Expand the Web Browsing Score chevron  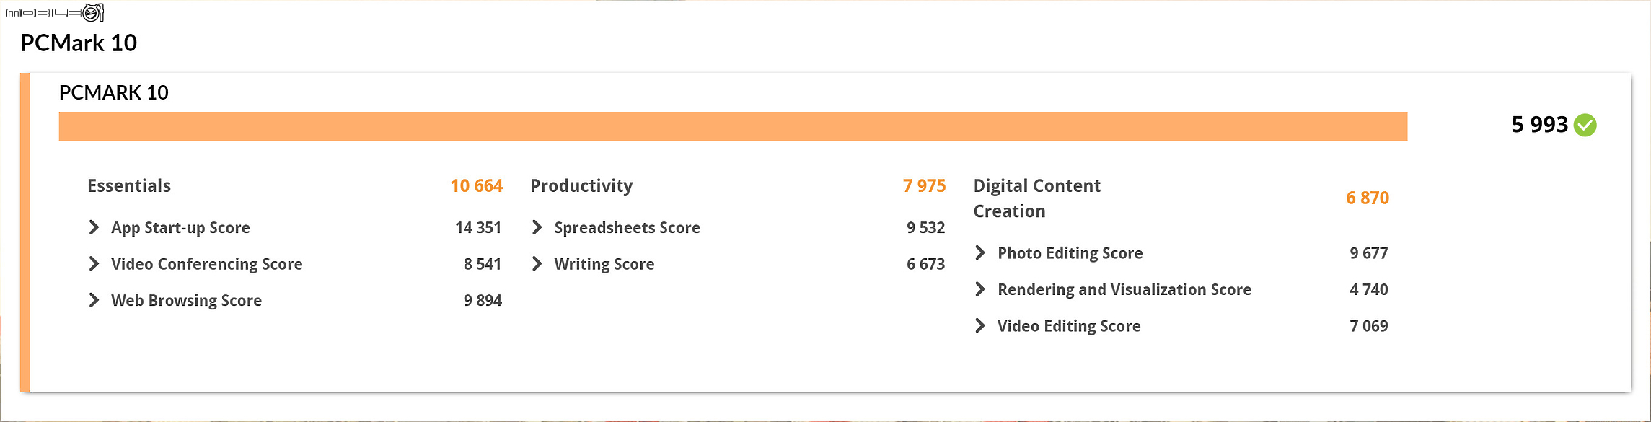tap(94, 300)
